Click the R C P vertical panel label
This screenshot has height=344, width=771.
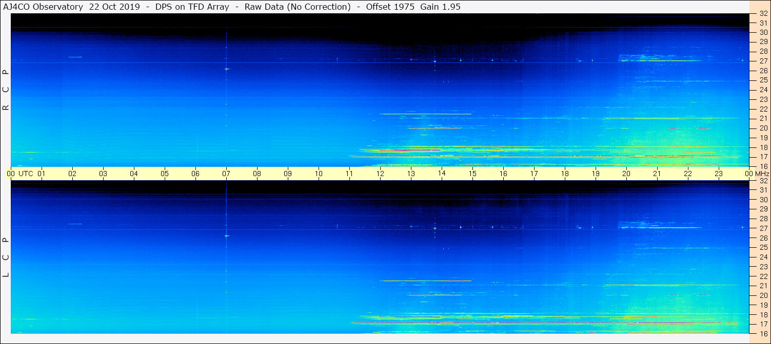[6, 90]
